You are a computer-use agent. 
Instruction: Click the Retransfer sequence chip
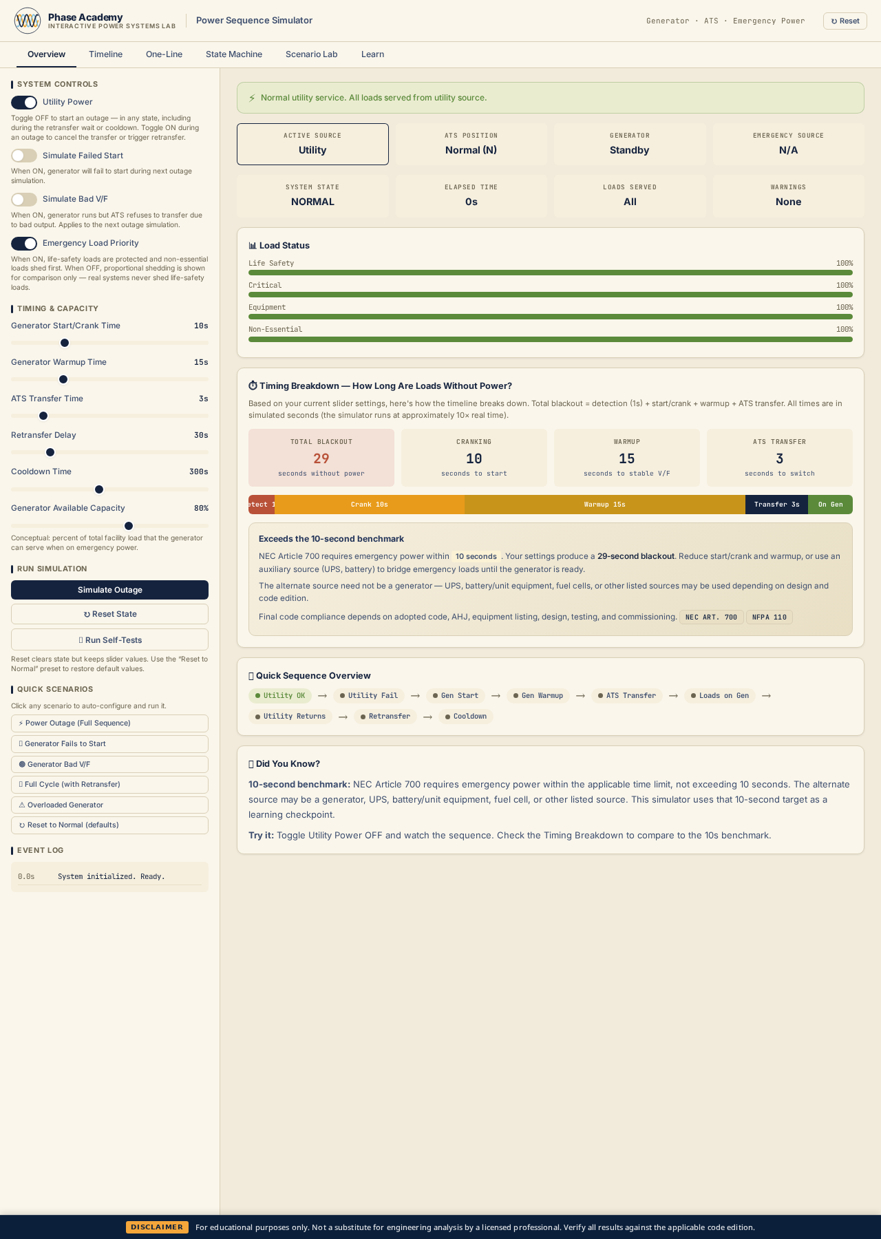pyautogui.click(x=385, y=717)
